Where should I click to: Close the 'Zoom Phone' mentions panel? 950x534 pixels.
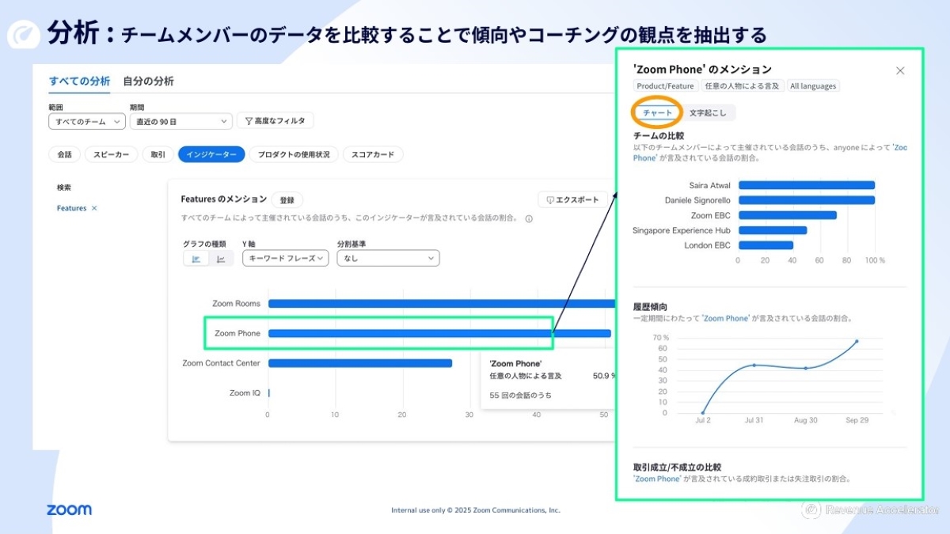pos(900,70)
